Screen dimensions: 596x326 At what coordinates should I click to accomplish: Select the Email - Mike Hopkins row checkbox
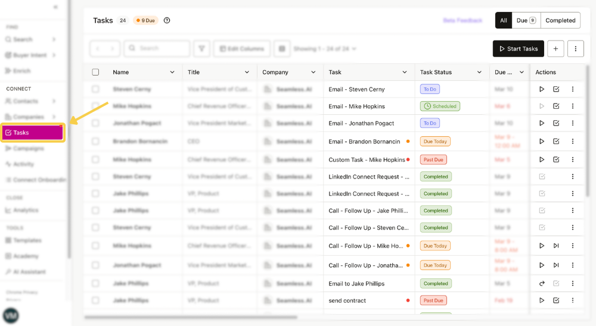click(95, 106)
